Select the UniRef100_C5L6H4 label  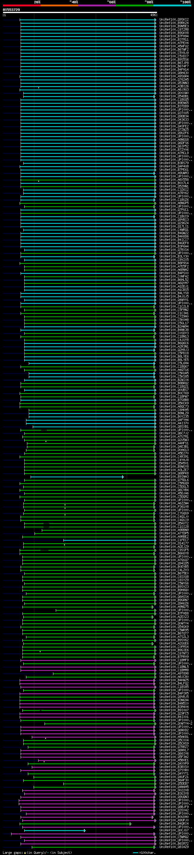174,363
